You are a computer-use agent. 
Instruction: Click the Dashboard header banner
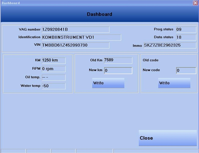point(99,14)
